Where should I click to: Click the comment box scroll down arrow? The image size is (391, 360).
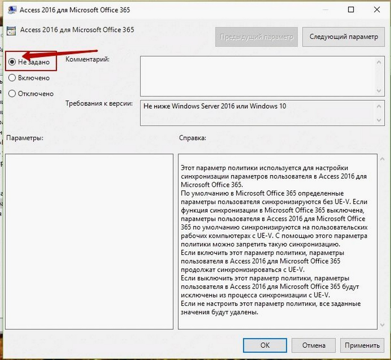[x=379, y=91]
